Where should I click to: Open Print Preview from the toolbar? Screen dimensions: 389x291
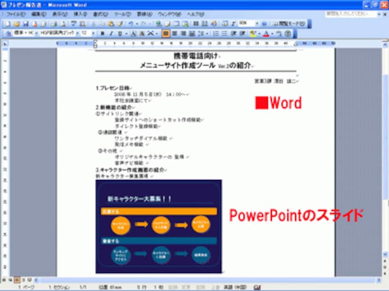click(63, 24)
